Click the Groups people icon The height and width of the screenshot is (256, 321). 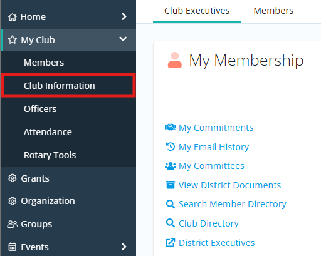13,224
